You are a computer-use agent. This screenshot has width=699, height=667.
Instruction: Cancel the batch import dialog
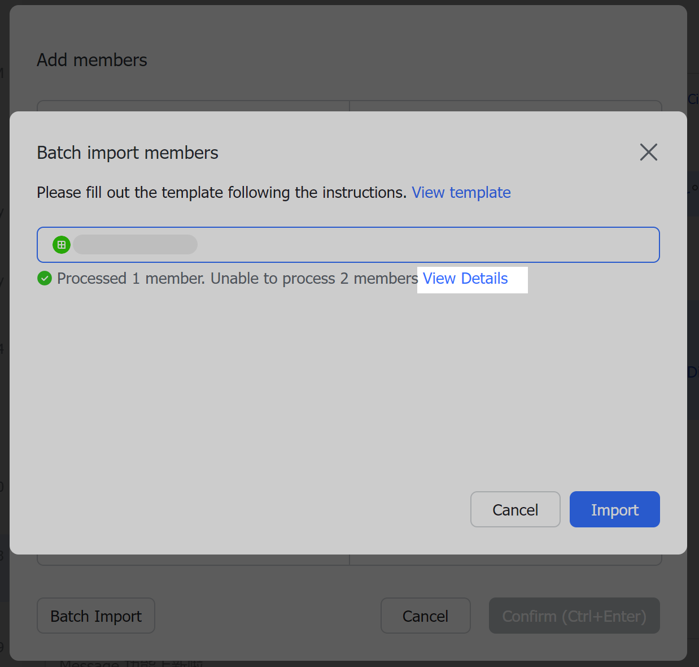(x=515, y=509)
